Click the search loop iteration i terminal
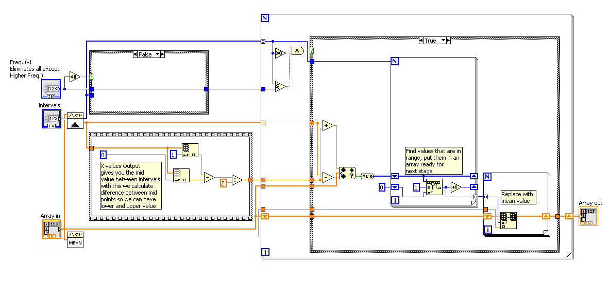 pos(395,200)
